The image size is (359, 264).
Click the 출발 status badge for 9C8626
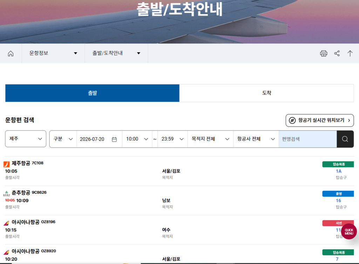click(338, 194)
